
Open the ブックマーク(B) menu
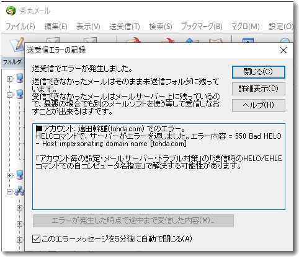click(202, 27)
